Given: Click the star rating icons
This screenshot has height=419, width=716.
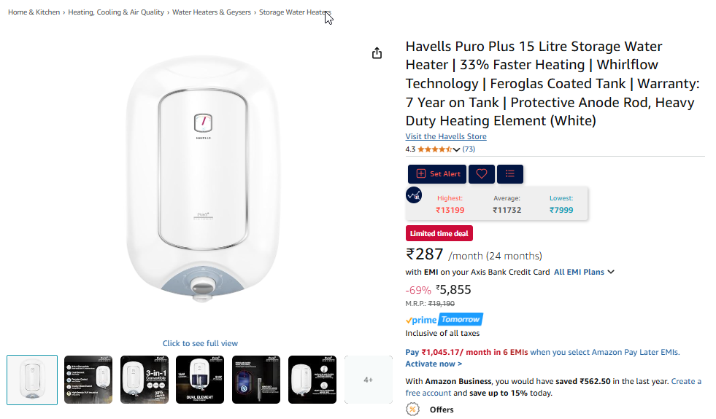Looking at the screenshot, I should pyautogui.click(x=434, y=149).
